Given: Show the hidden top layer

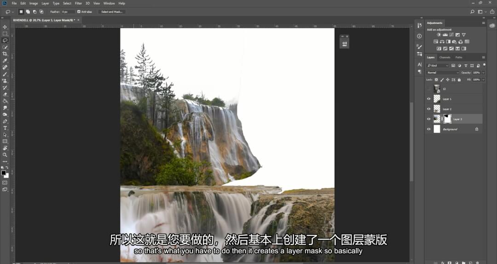Looking at the screenshot, I should pyautogui.click(x=428, y=89).
